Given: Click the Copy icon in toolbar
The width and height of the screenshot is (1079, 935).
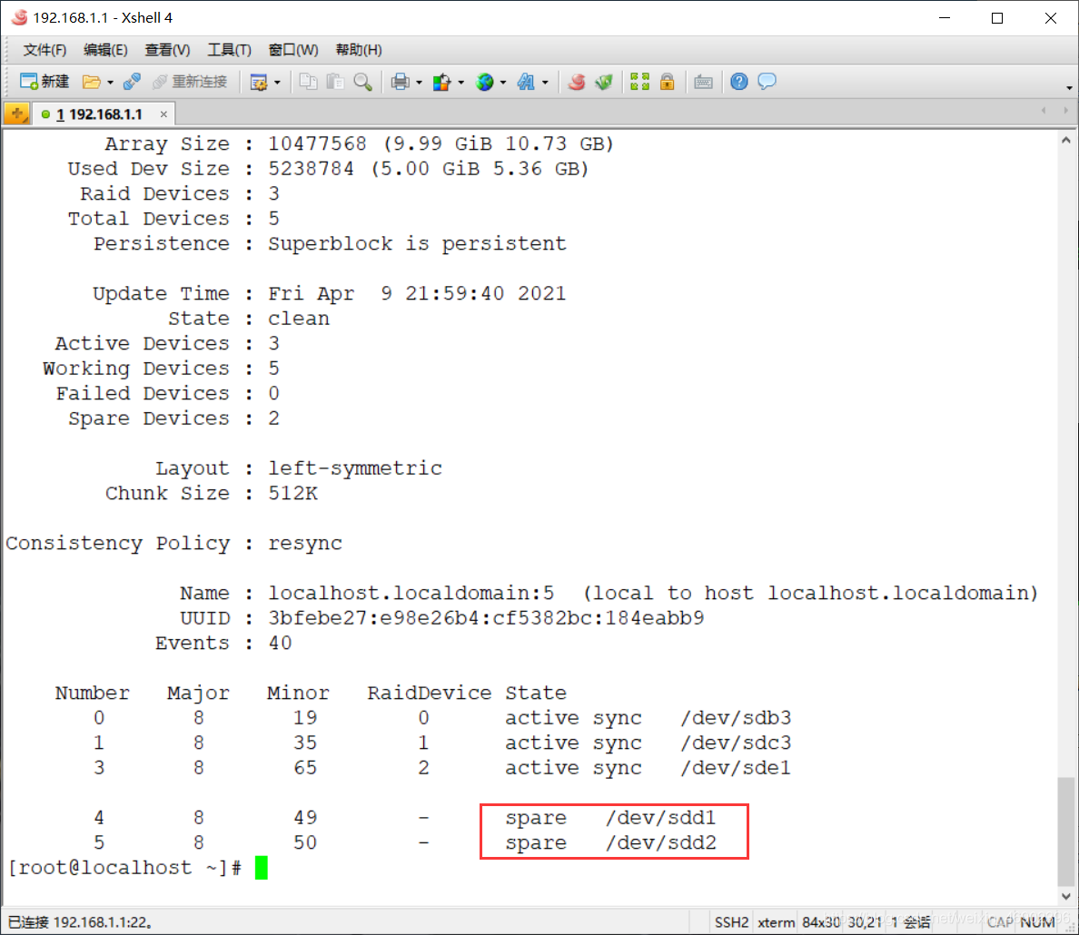Looking at the screenshot, I should tap(308, 82).
